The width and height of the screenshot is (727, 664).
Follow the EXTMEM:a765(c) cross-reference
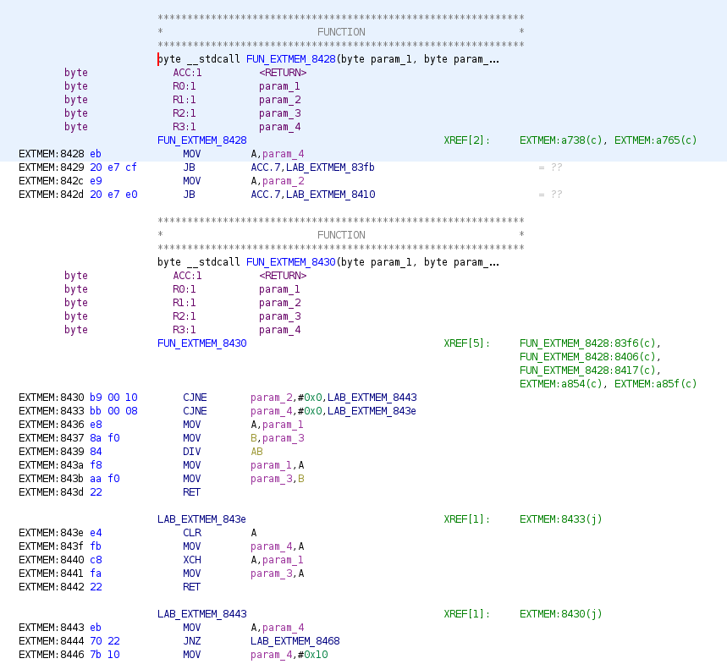[x=656, y=140]
